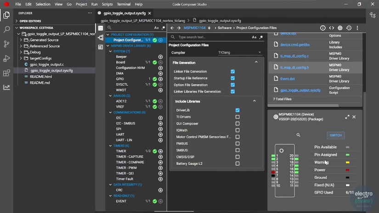The image size is (379, 213).
Task: Open the Scripts menu
Action: [x=107, y=4]
